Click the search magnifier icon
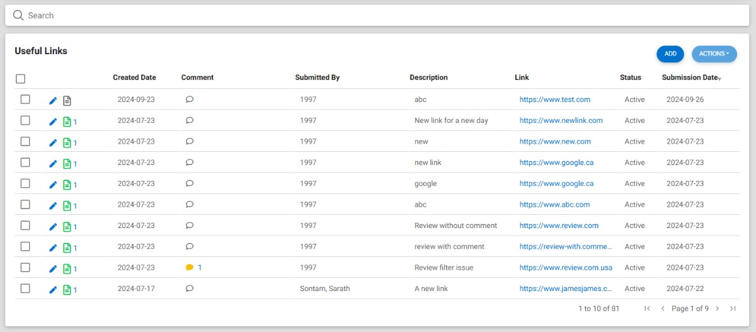 coord(18,15)
